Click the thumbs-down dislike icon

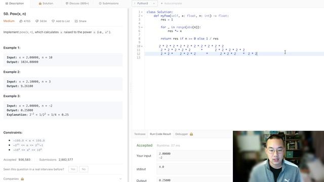point(37,21)
